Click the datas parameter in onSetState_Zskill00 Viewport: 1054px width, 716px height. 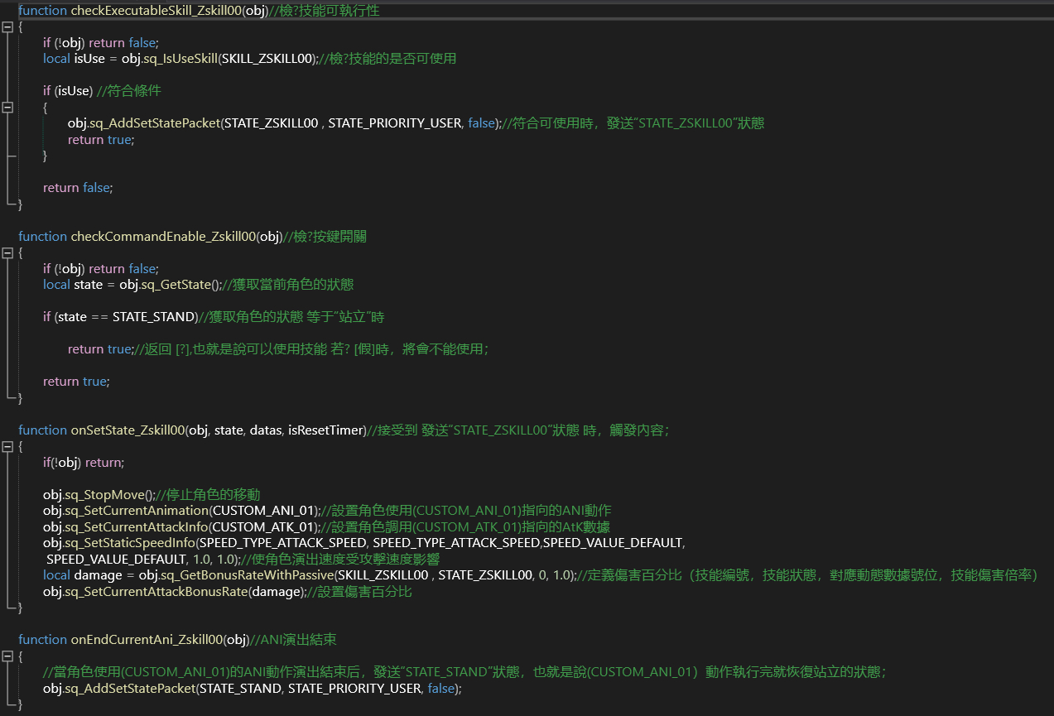coord(265,430)
